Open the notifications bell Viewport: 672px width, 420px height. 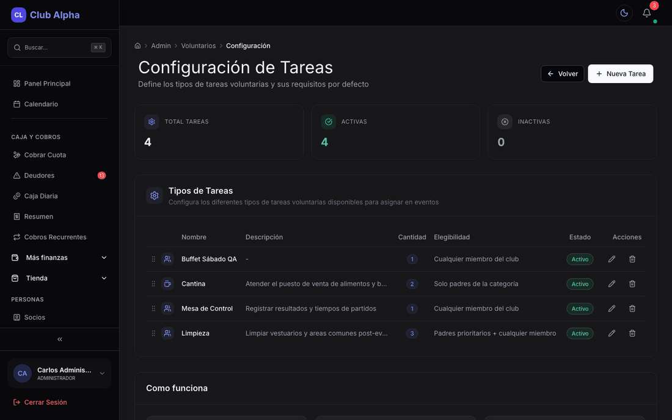point(647,13)
